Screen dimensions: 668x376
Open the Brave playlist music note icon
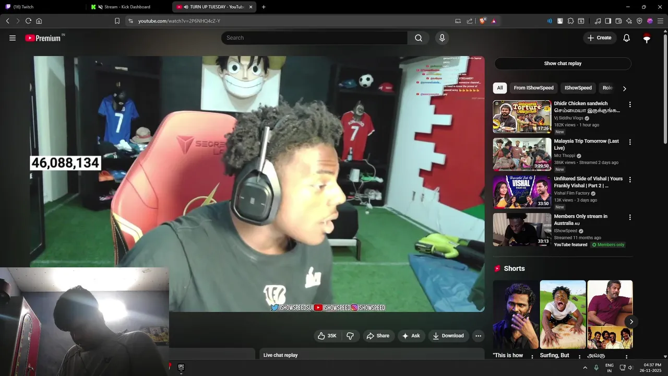[x=598, y=21]
